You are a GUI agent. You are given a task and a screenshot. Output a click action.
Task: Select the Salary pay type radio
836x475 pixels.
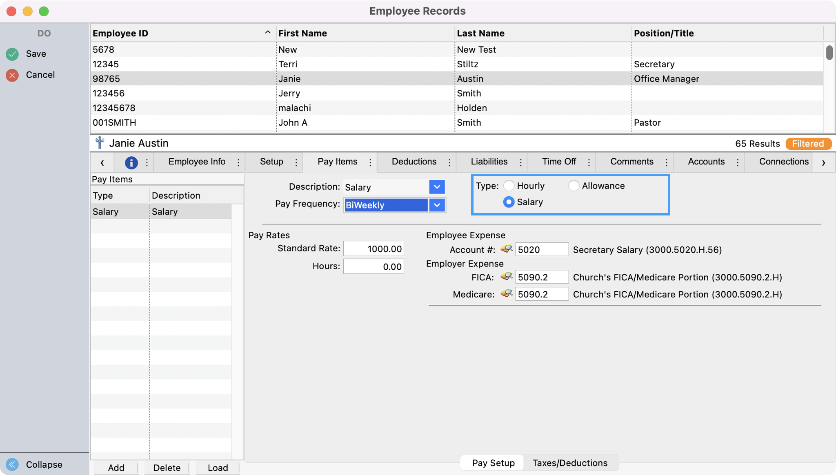tap(509, 202)
